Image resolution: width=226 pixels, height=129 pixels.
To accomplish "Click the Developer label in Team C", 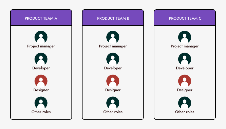I will pyautogui.click(x=185, y=68).
